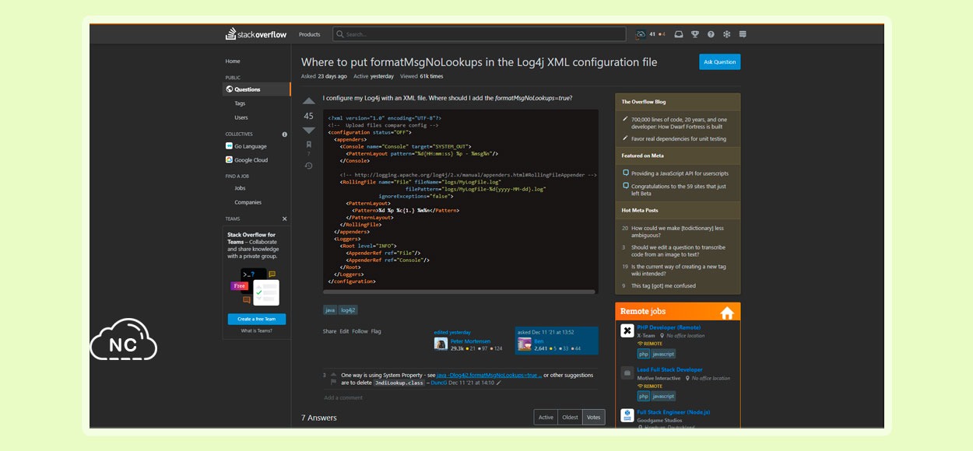
Task: Click the comment edited pencil icon
Action: pyautogui.click(x=499, y=383)
